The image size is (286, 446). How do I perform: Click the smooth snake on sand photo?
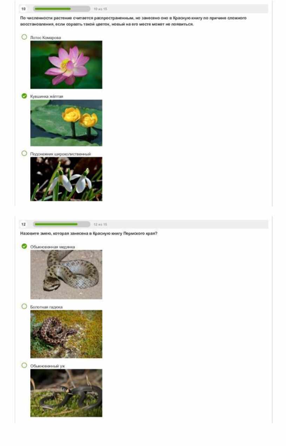[66, 274]
